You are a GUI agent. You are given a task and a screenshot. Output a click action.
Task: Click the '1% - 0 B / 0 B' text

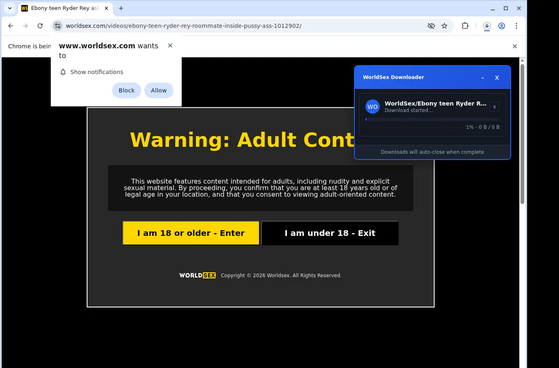tap(483, 127)
